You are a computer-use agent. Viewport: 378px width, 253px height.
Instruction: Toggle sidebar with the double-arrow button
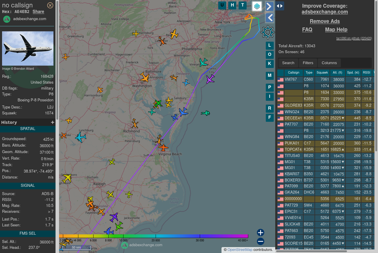tap(280, 6)
